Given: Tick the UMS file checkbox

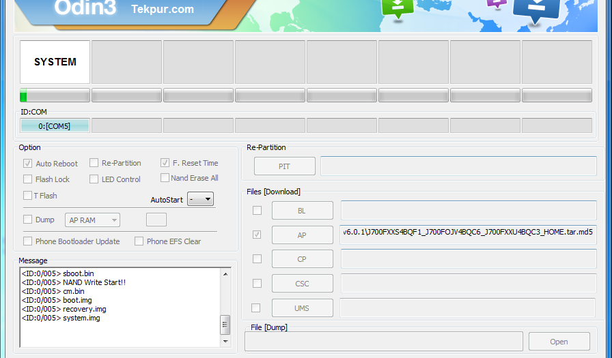Looking at the screenshot, I should click(255, 308).
